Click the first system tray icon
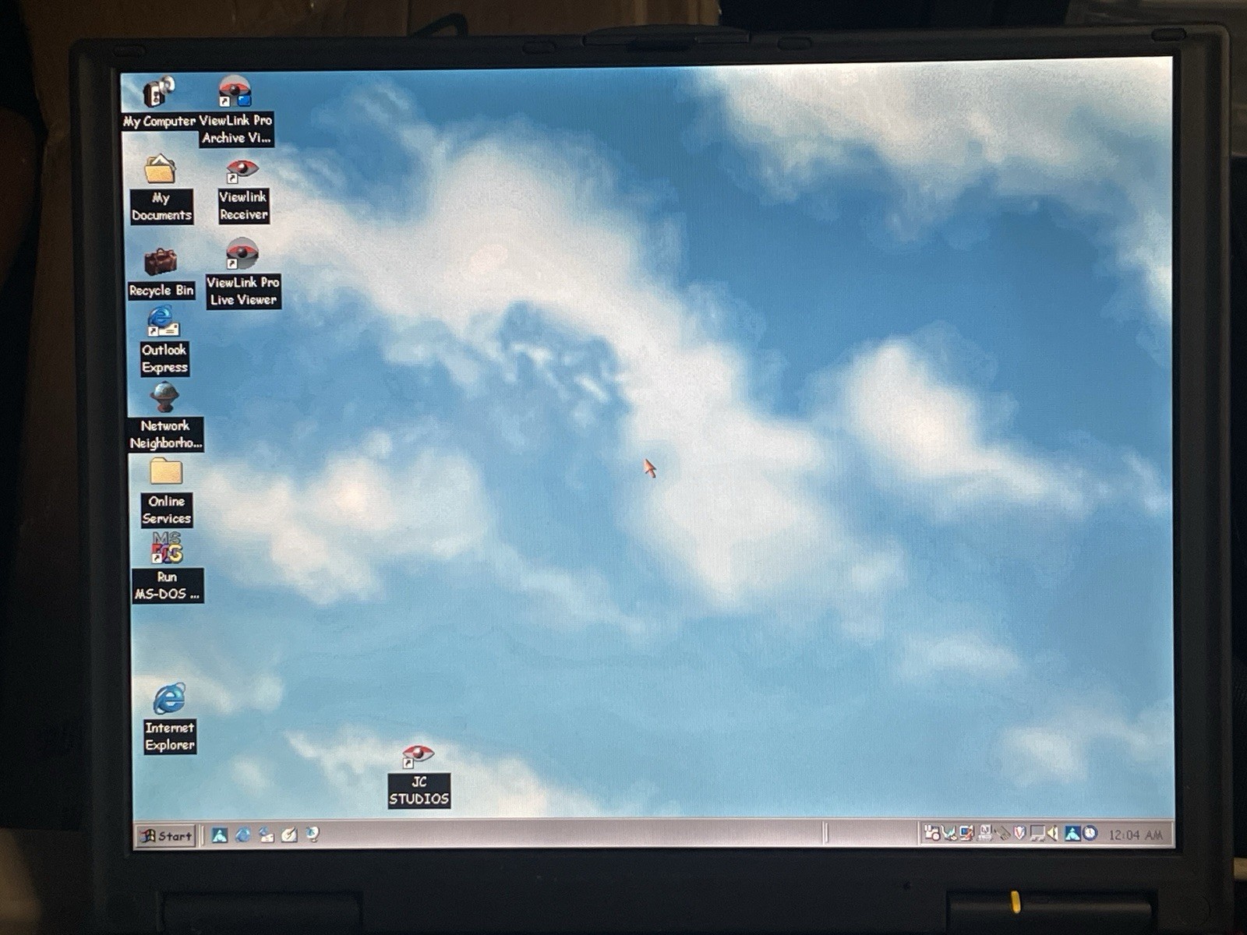This screenshot has width=1247, height=935. [932, 833]
